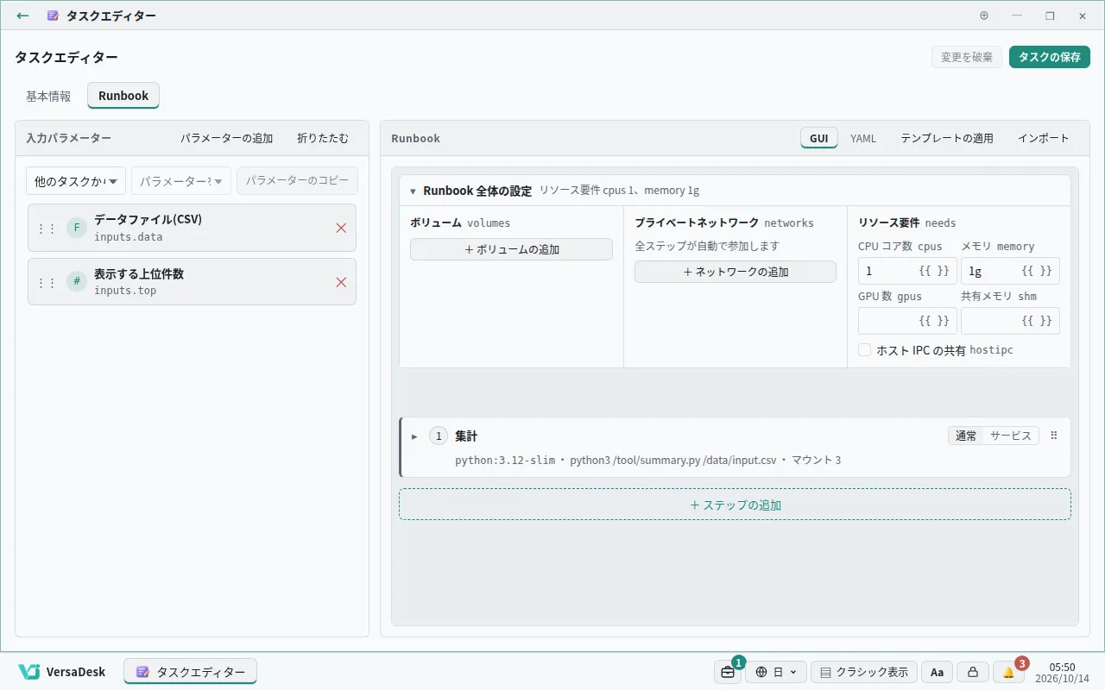Open the language selector 日
This screenshot has width=1105, height=690.
(776, 672)
